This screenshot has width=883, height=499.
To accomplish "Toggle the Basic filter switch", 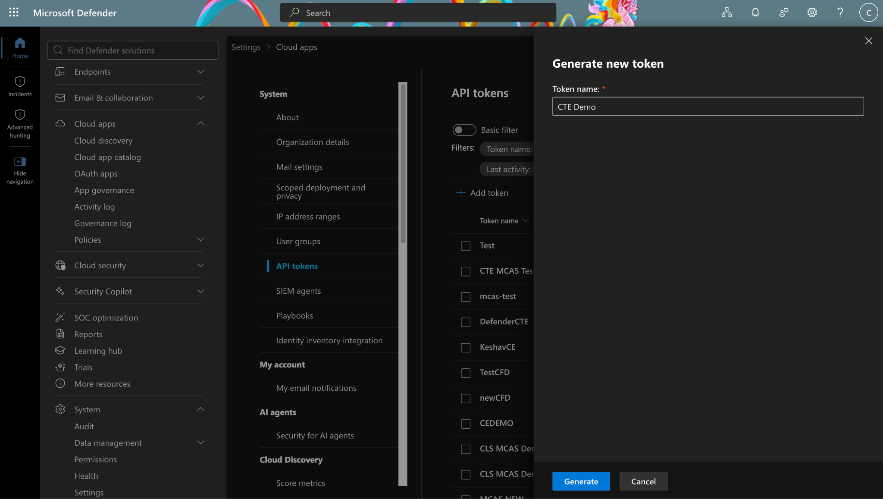I will tap(464, 130).
